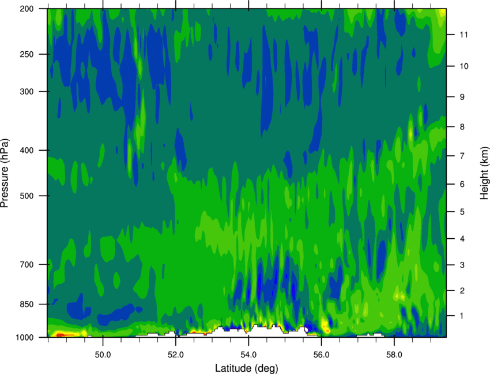Screen dimensions: 490x374
Task: Pick the 7 km height label
Action: [x=462, y=156]
